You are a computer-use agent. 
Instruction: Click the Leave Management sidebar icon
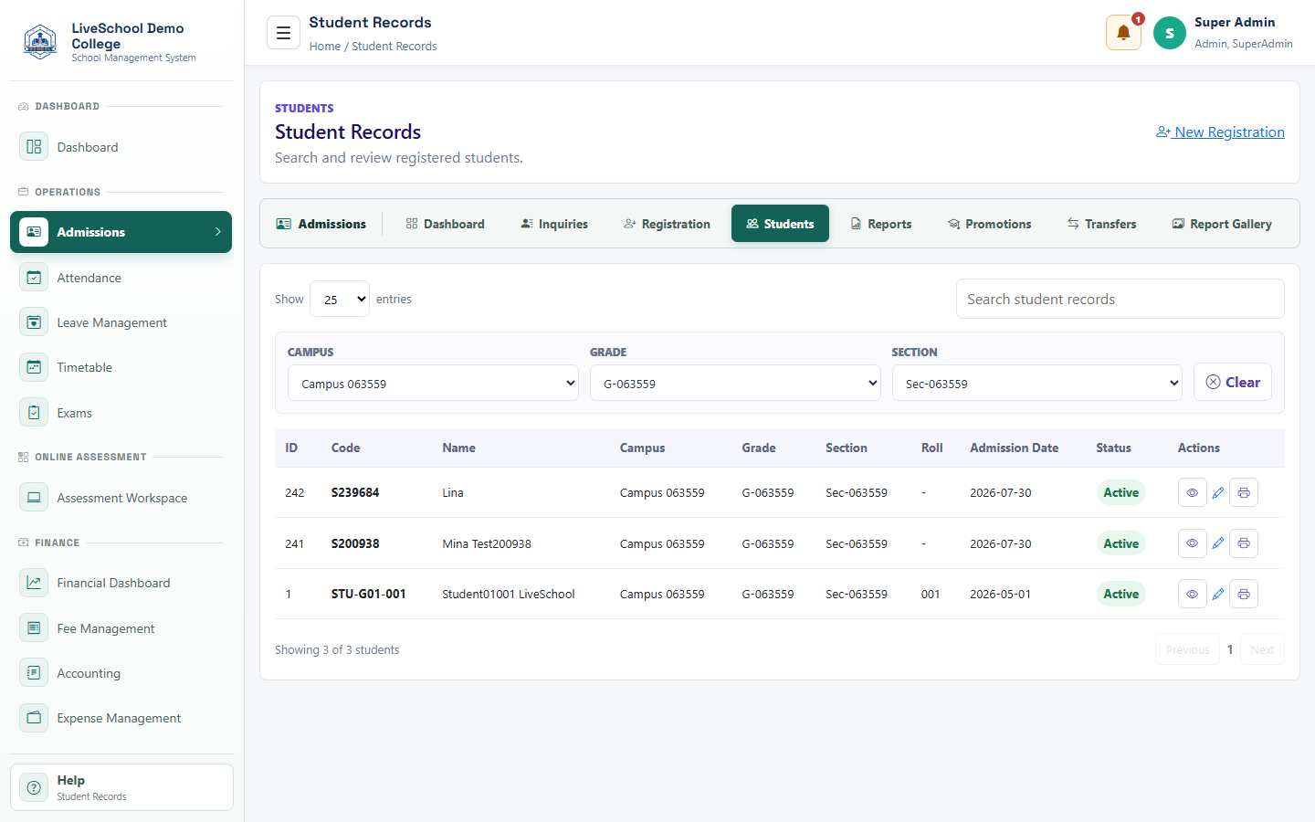click(x=34, y=322)
